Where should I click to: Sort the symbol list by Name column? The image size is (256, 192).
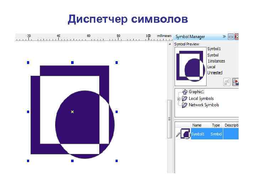197,125
